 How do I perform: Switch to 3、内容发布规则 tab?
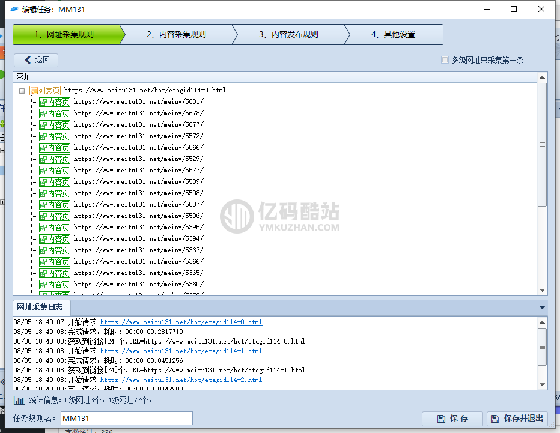coord(288,34)
